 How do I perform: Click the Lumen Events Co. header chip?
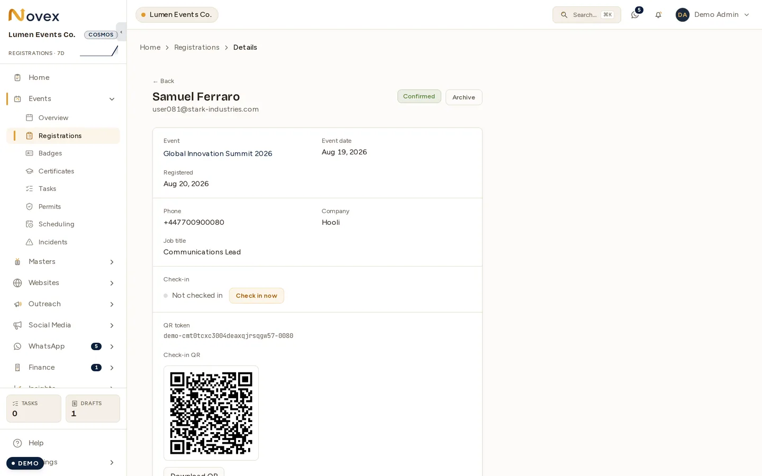pos(177,15)
